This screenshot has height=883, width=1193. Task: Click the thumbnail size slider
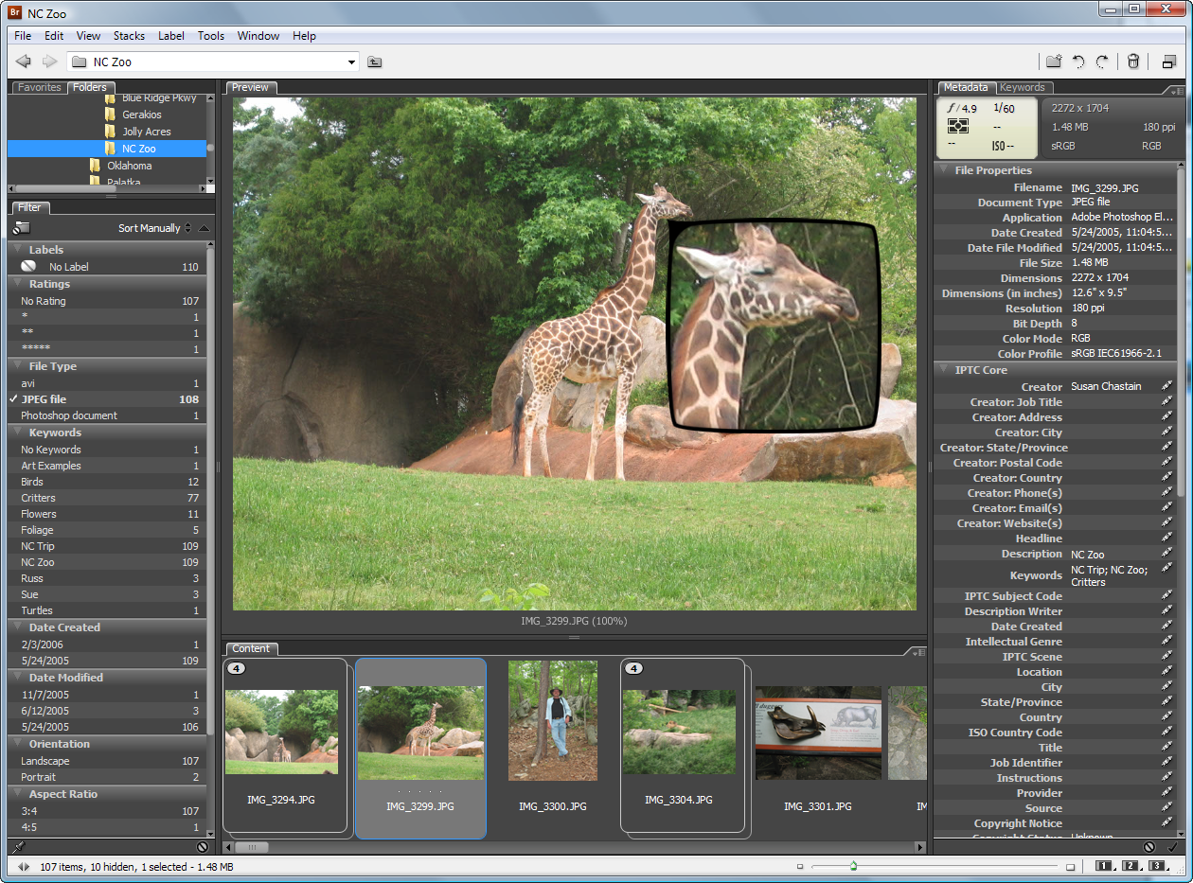853,866
